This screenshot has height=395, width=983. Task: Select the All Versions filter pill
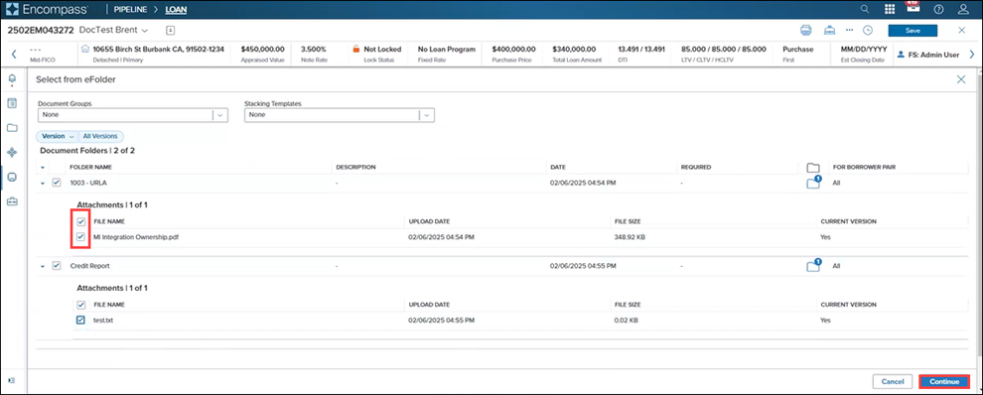pyautogui.click(x=101, y=136)
